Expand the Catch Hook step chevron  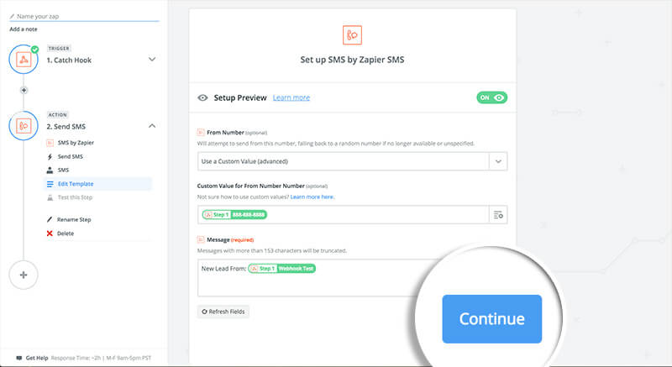pos(152,59)
